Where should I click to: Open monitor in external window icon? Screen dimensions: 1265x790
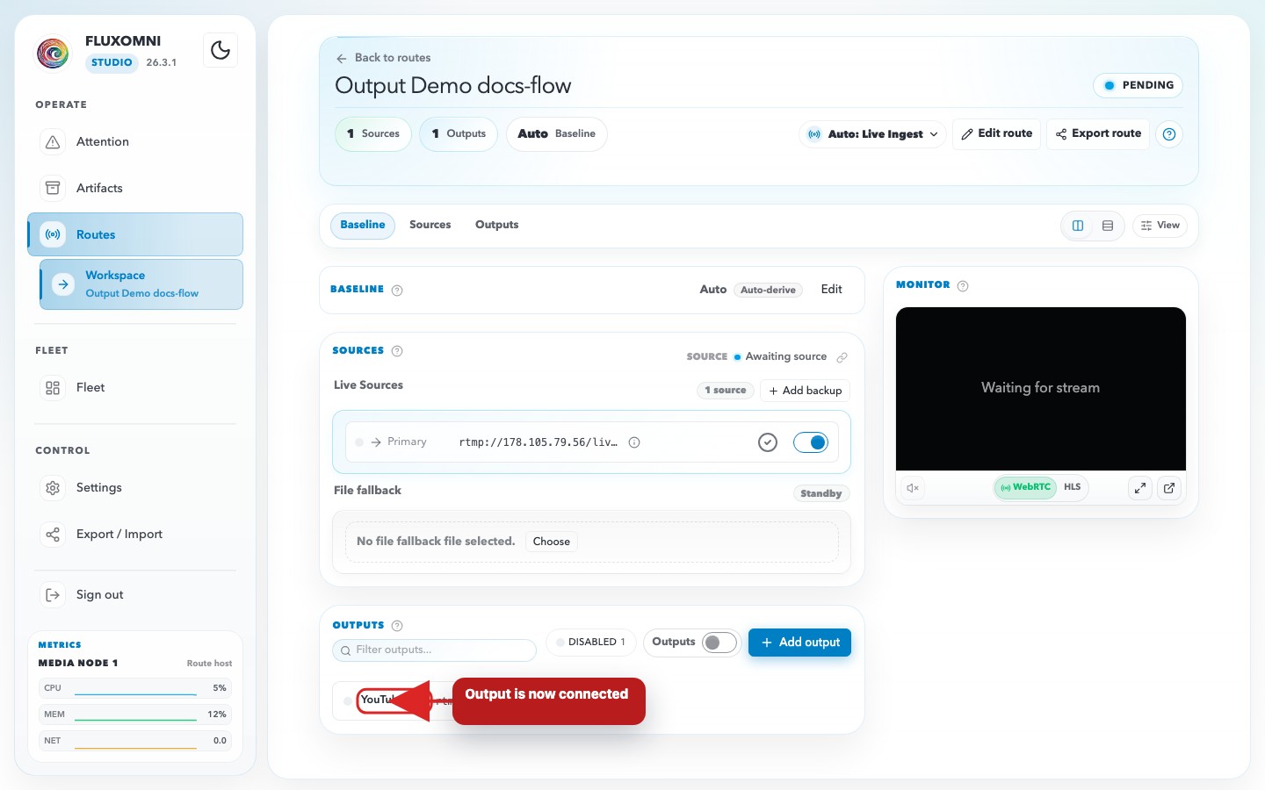click(1169, 488)
